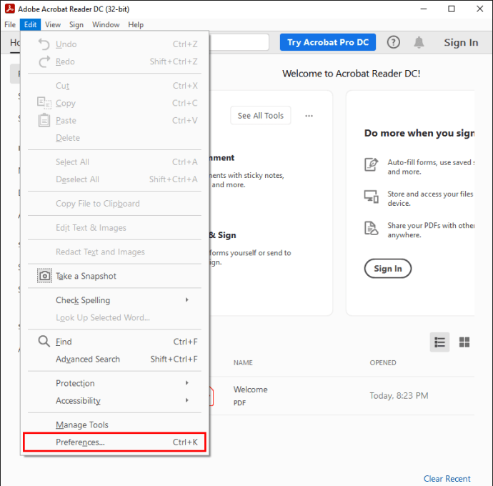Minimize the Acrobat Reader window
This screenshot has height=486, width=493.
click(424, 9)
